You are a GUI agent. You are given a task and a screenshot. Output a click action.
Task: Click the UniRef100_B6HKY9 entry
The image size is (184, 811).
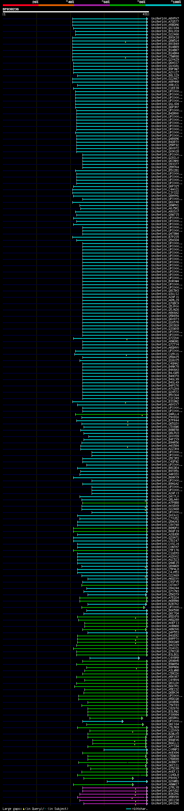point(165,477)
